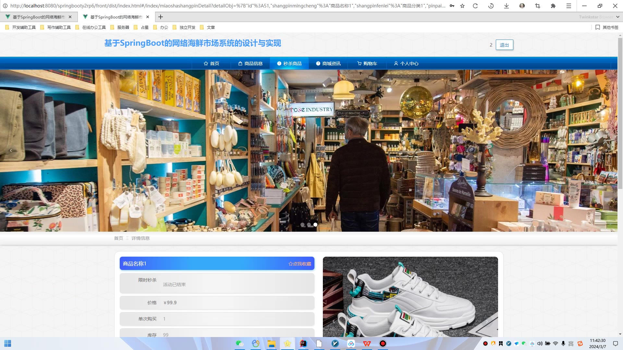Click the site title heading link

[x=192, y=43]
